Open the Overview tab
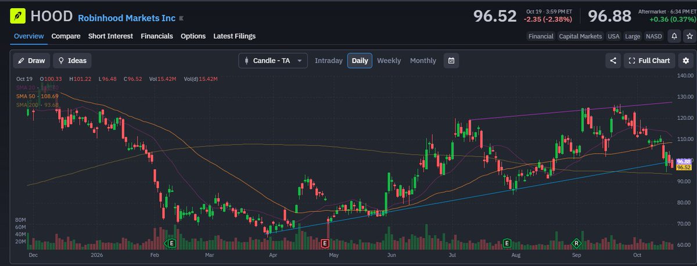 coord(29,36)
